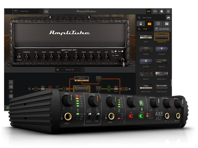The image size is (198, 148).
Task: Select the upper cream amp head in chain
Action: pyautogui.click(x=81, y=79)
